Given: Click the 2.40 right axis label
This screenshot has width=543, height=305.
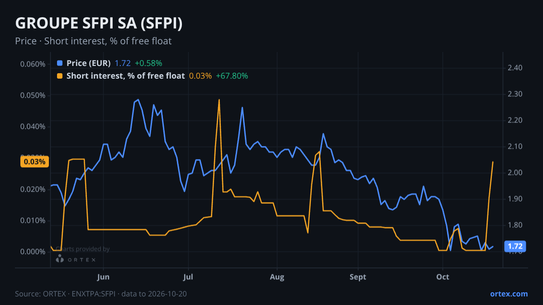Looking at the screenshot, I should [515, 68].
